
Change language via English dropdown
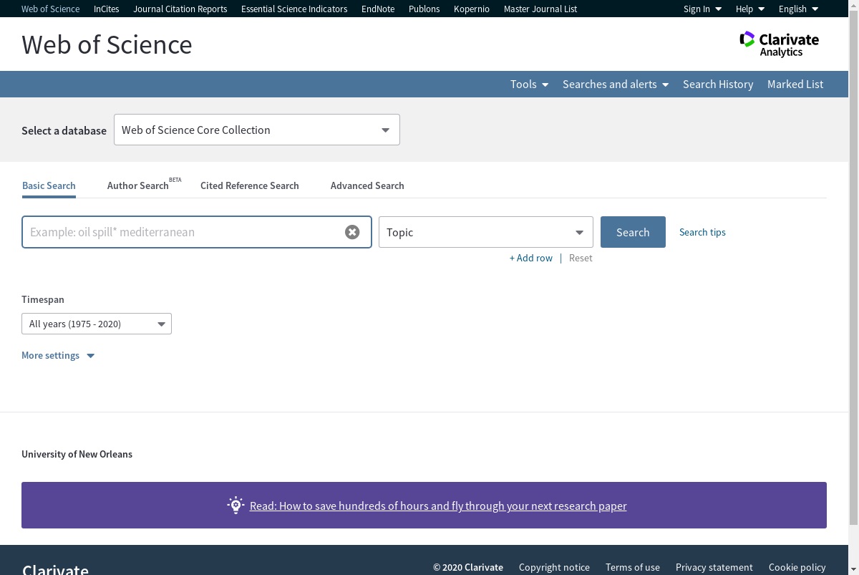click(798, 9)
